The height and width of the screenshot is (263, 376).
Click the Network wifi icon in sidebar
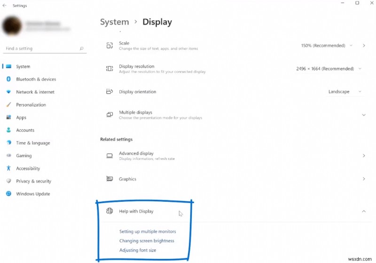click(8, 92)
